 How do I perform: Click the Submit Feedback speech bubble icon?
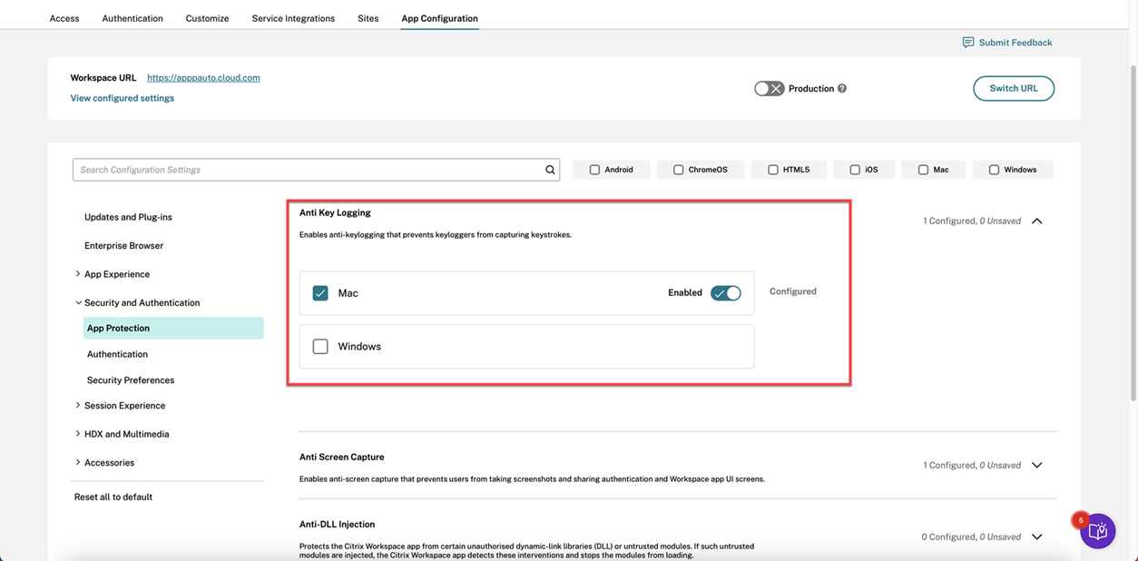968,43
